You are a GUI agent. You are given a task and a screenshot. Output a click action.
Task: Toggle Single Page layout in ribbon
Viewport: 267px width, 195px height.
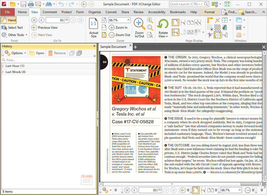click(176, 22)
